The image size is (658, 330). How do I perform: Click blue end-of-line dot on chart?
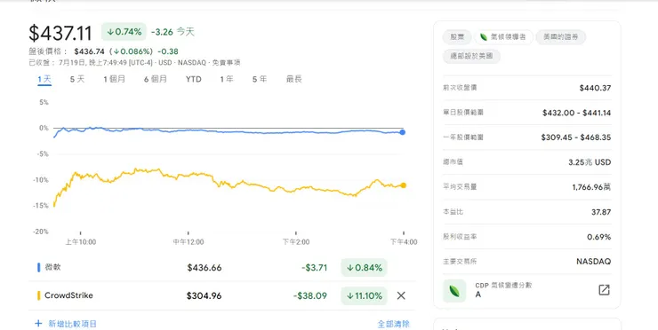402,132
